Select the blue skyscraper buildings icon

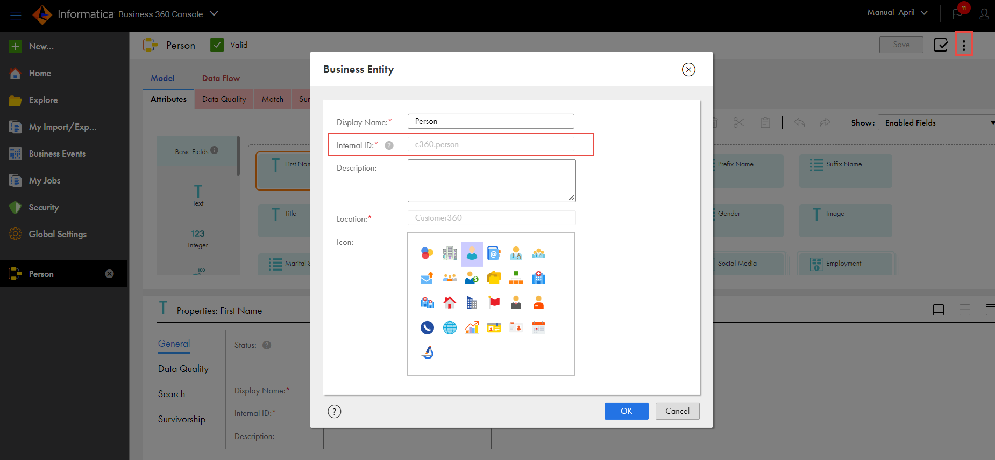coord(472,303)
